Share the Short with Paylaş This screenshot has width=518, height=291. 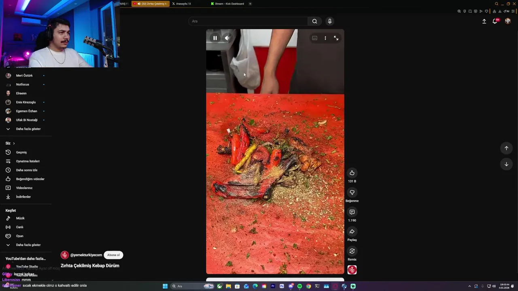[352, 232]
